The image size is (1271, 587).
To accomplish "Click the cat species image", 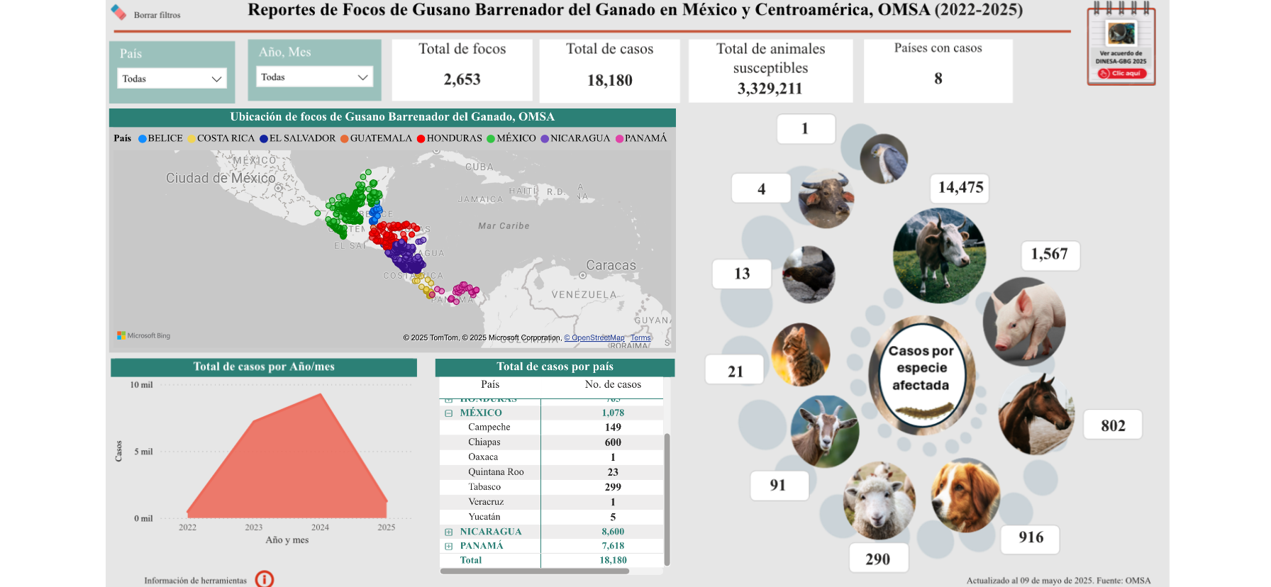I will pyautogui.click(x=801, y=354).
